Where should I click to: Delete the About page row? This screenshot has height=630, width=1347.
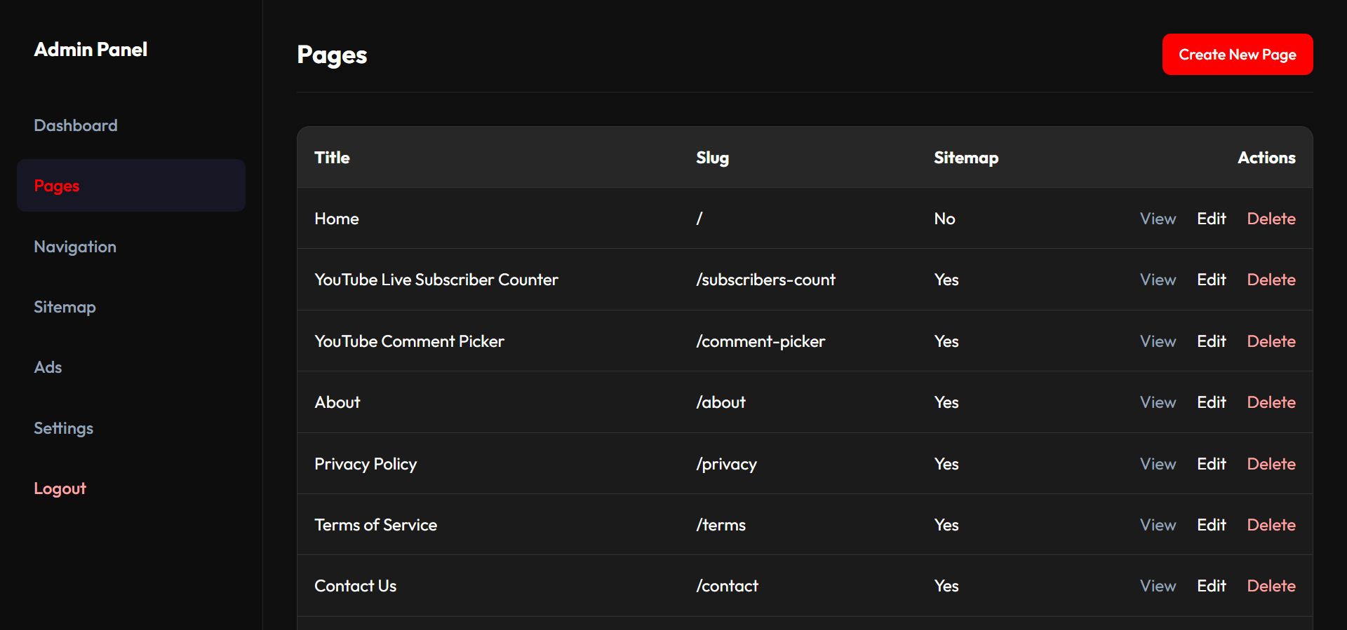[x=1271, y=402]
